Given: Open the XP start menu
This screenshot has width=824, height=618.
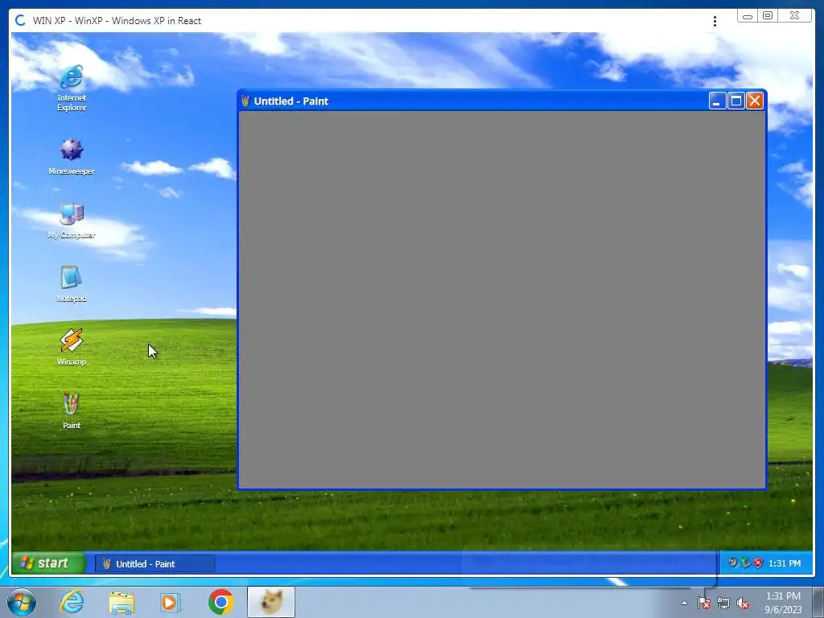Looking at the screenshot, I should [x=48, y=563].
